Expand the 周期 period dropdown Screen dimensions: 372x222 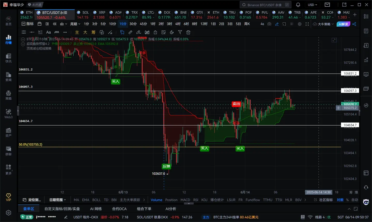coord(75,24)
